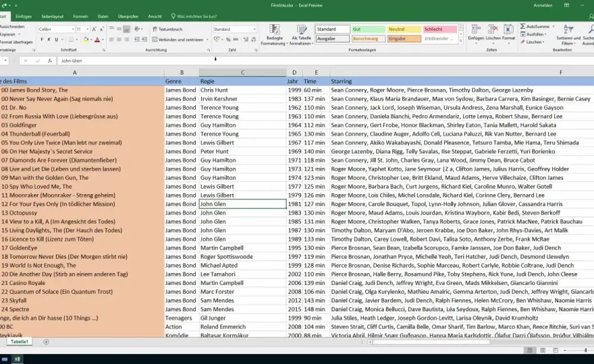Screen dimensions: 594x364
Task: Open Schriftart dialog launcher
Action: (104, 50)
